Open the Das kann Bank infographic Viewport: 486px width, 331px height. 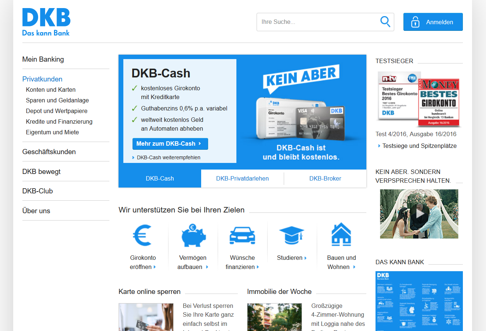pos(419,301)
